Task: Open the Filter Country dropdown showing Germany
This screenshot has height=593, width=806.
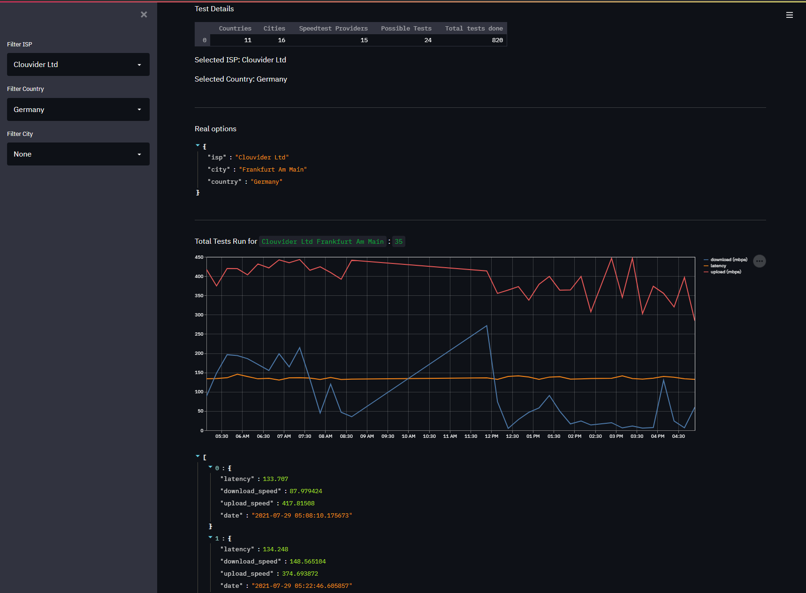Action: coord(78,110)
